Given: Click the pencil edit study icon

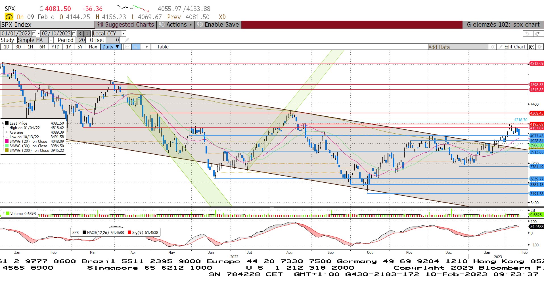Looking at the screenshot, I should click(127, 40).
